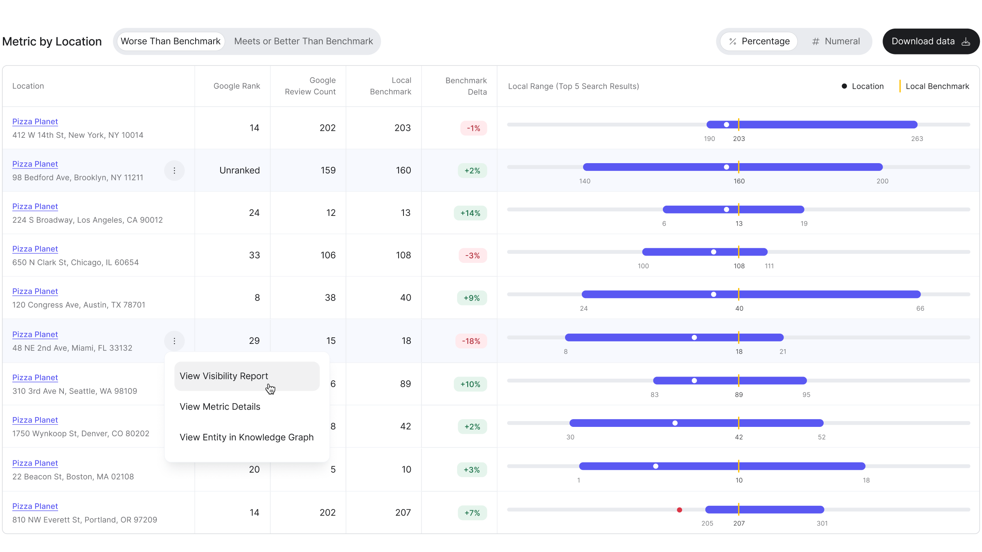Click the percent symbol icon in Percentage toggle

[x=732, y=41]
